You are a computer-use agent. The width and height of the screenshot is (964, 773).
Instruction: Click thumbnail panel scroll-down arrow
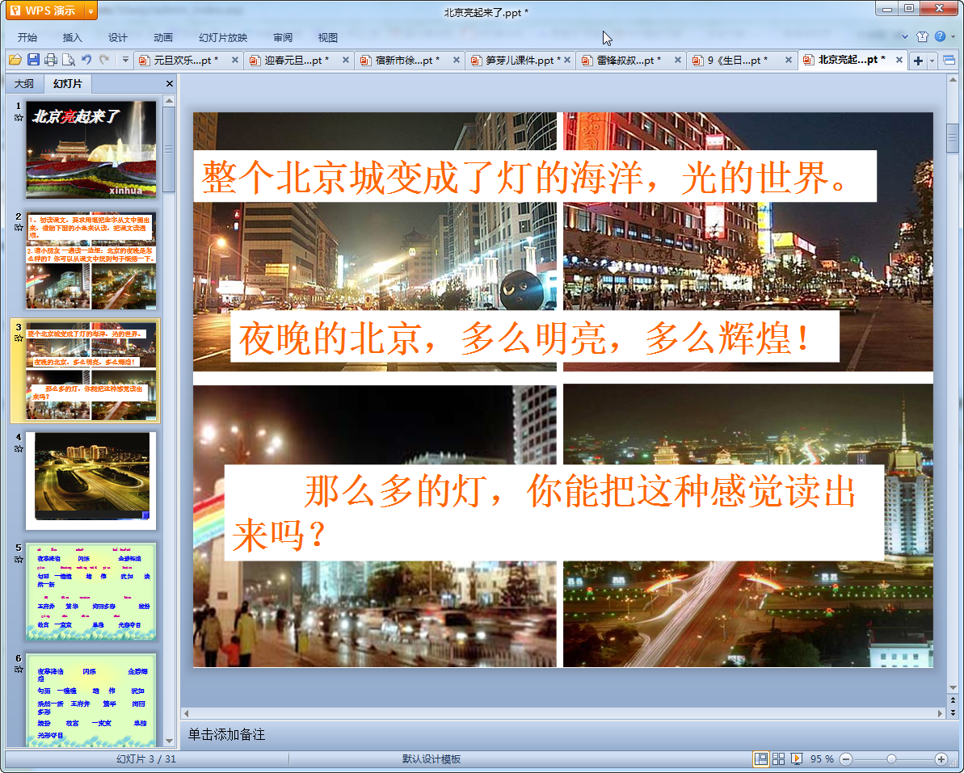point(169,741)
